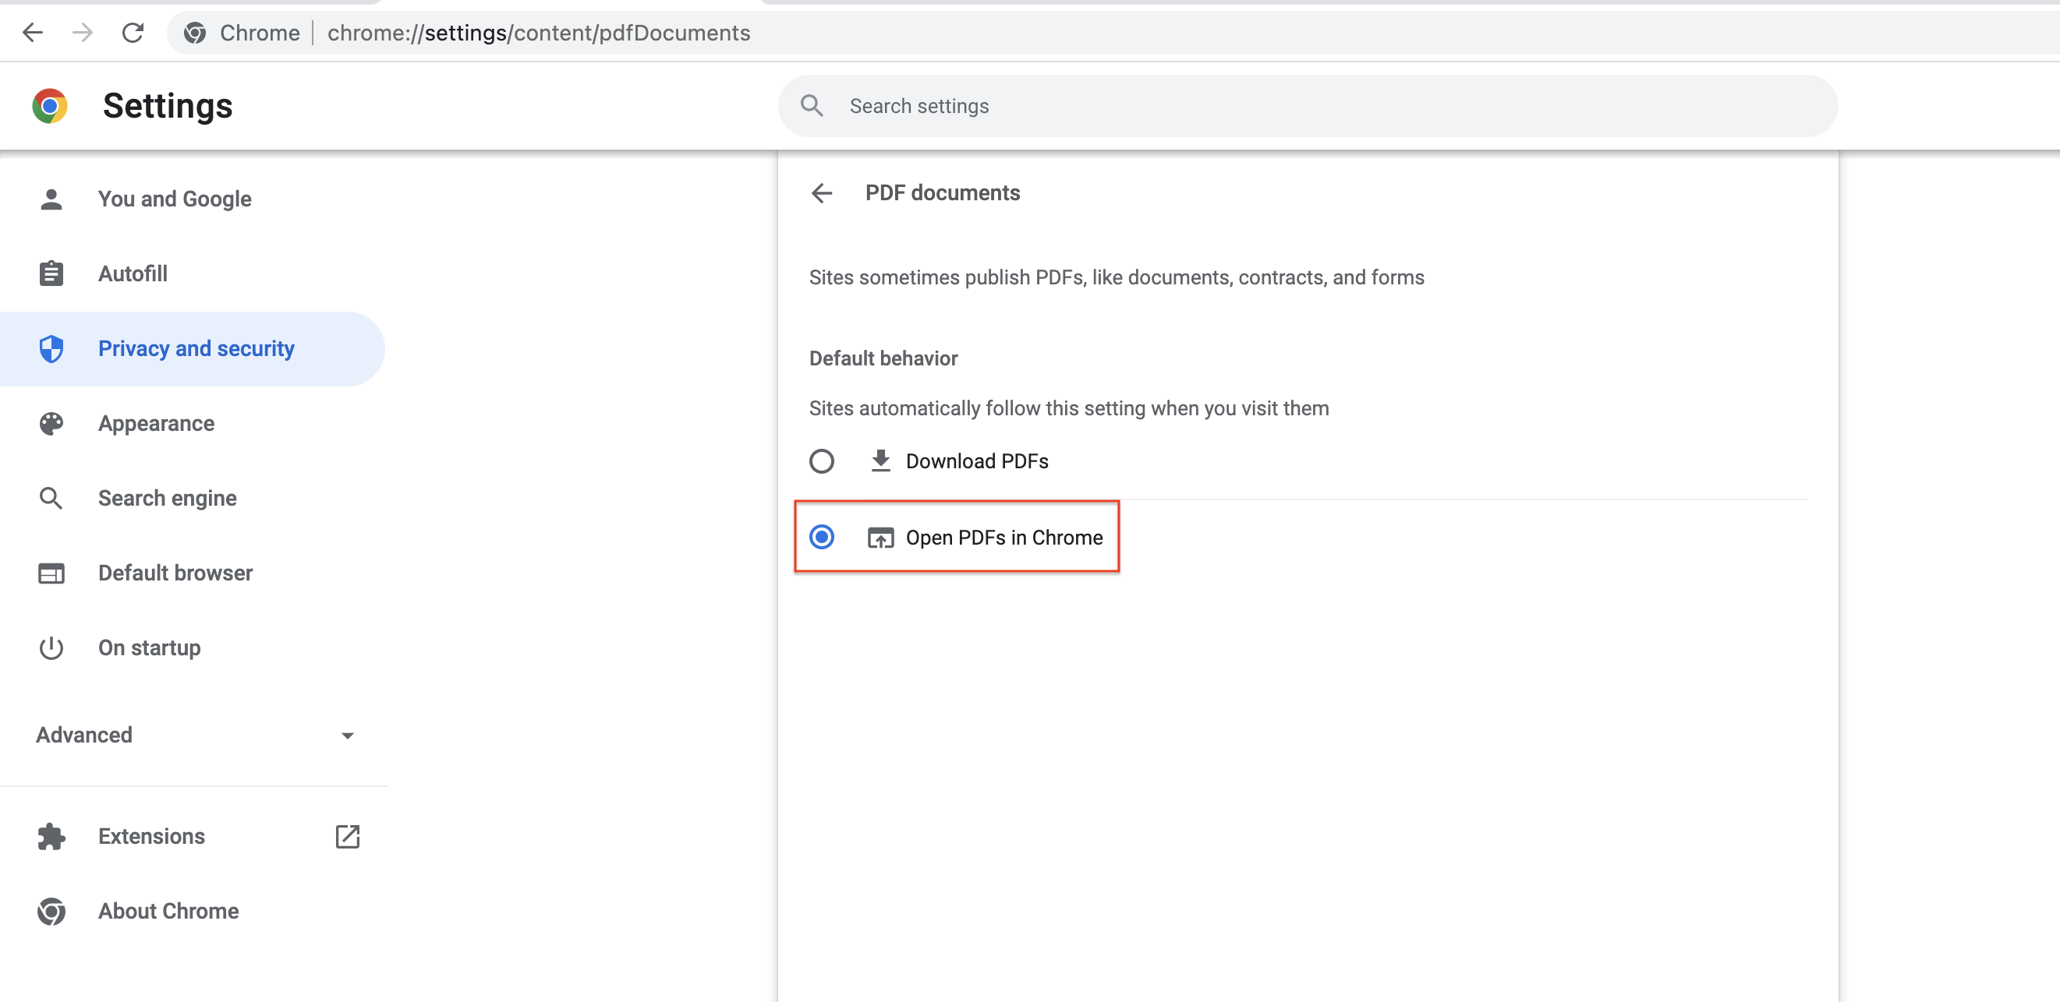Click the Privacy and security shield icon
Image resolution: width=2060 pixels, height=1002 pixels.
pyautogui.click(x=51, y=348)
